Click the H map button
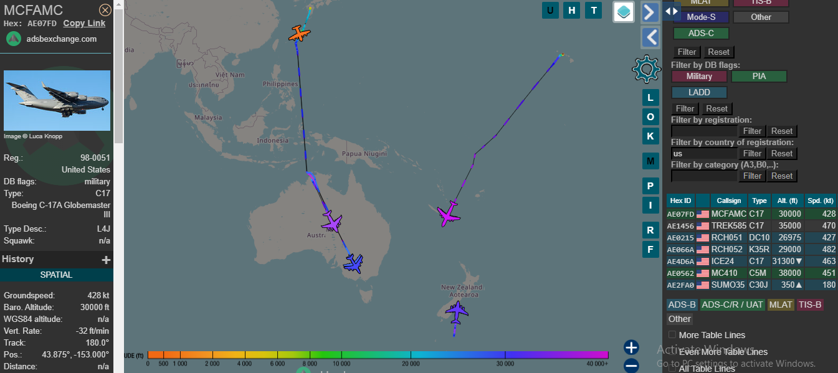Viewport: 838px width, 373px height. point(572,10)
